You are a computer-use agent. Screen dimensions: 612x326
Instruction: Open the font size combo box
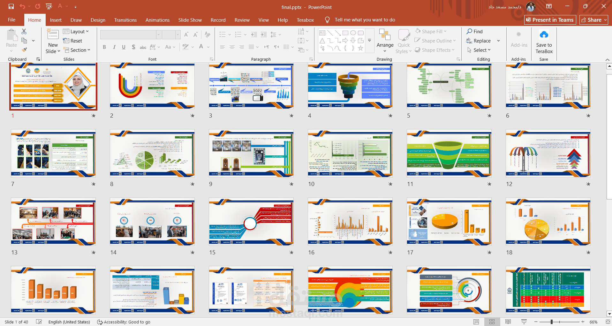pyautogui.click(x=171, y=35)
